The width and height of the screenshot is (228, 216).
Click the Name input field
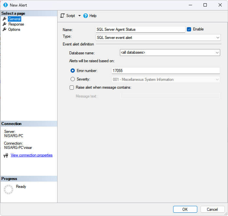140,29
